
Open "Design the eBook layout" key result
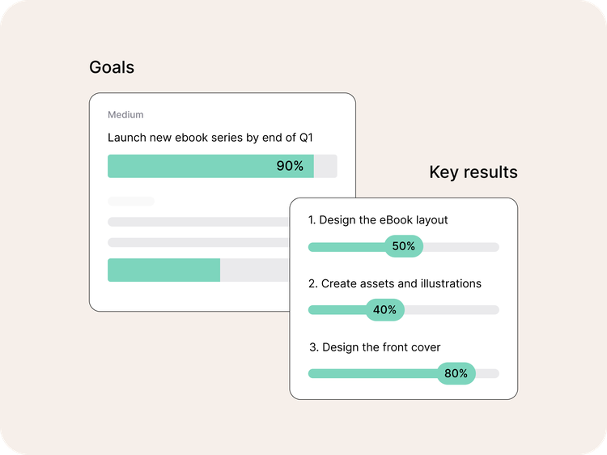tap(378, 219)
